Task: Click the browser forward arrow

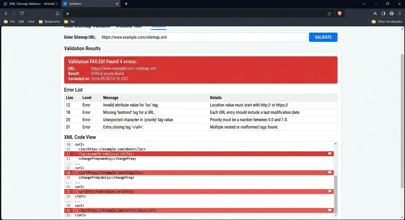Action: click(14, 13)
